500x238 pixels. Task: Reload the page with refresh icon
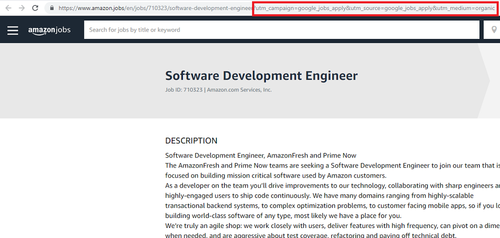35,8
